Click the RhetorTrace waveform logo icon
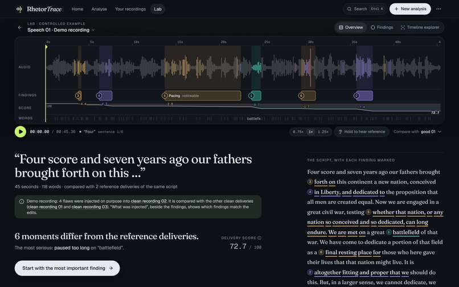The width and height of the screenshot is (459, 287). (19, 9)
